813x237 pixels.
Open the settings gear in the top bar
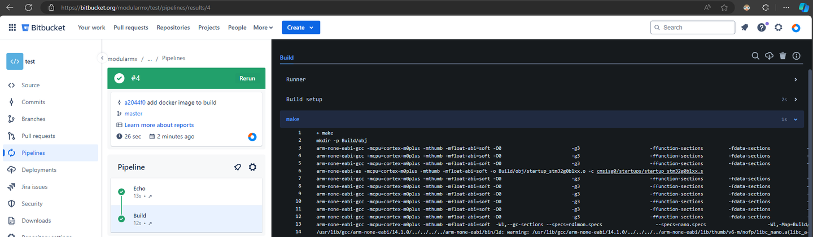(x=779, y=28)
